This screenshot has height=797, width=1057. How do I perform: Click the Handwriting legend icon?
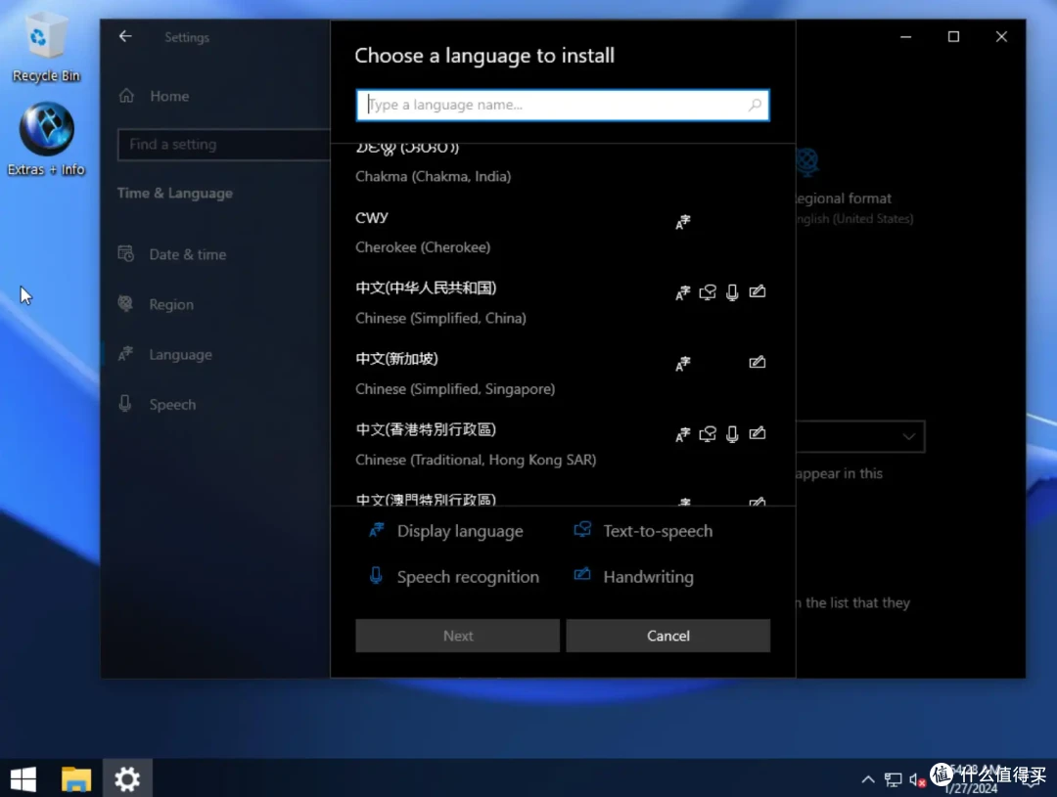click(582, 574)
